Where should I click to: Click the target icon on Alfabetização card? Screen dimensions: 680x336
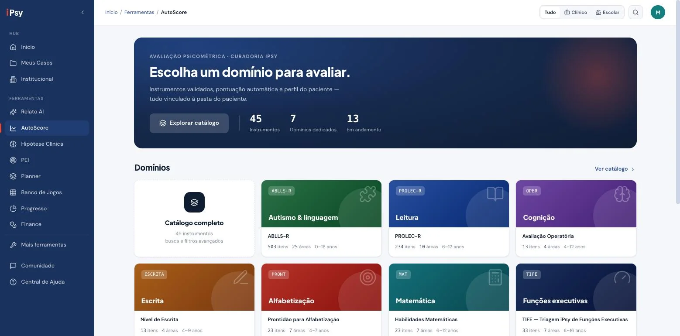pos(367,278)
